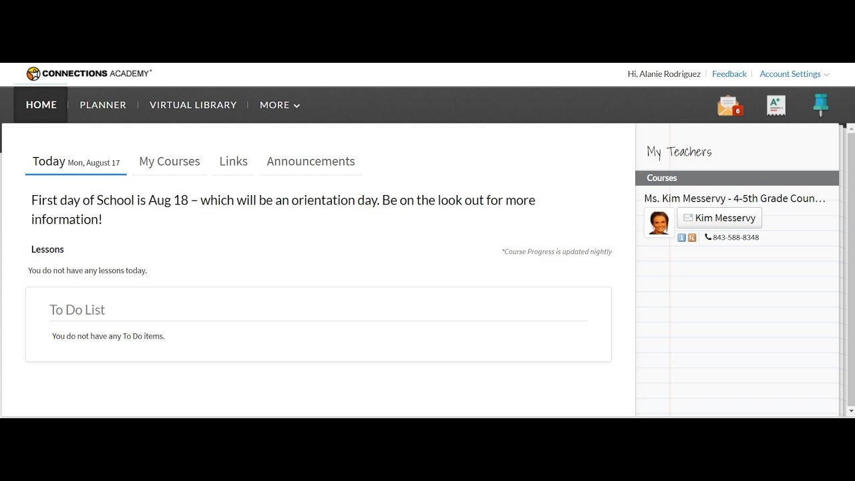This screenshot has height=481, width=855.
Task: Switch to the My Courses tab
Action: click(x=170, y=161)
